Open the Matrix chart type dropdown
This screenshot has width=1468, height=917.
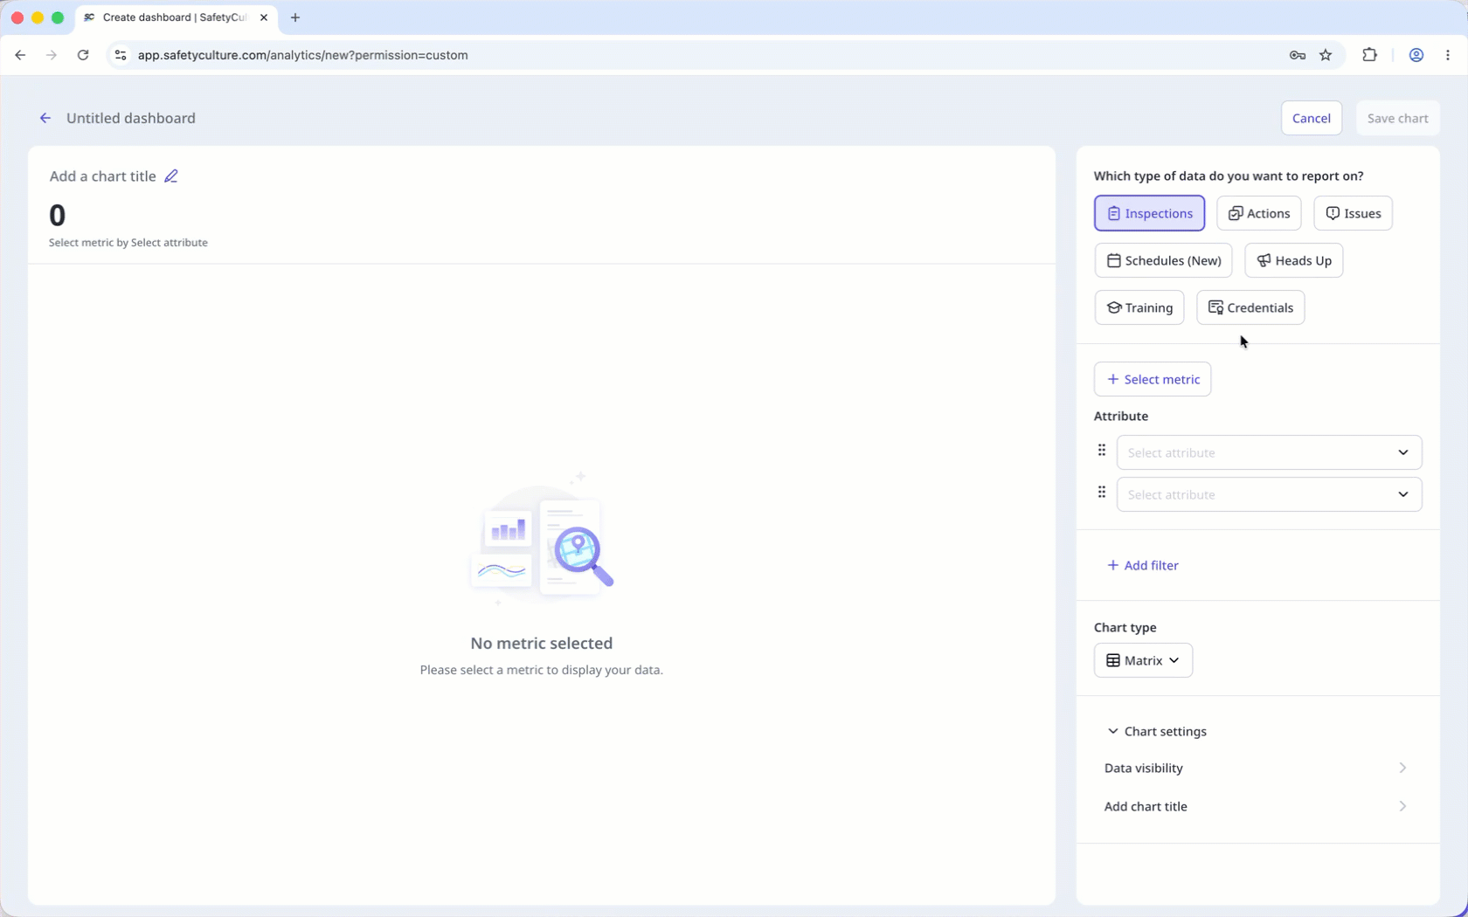pos(1143,660)
